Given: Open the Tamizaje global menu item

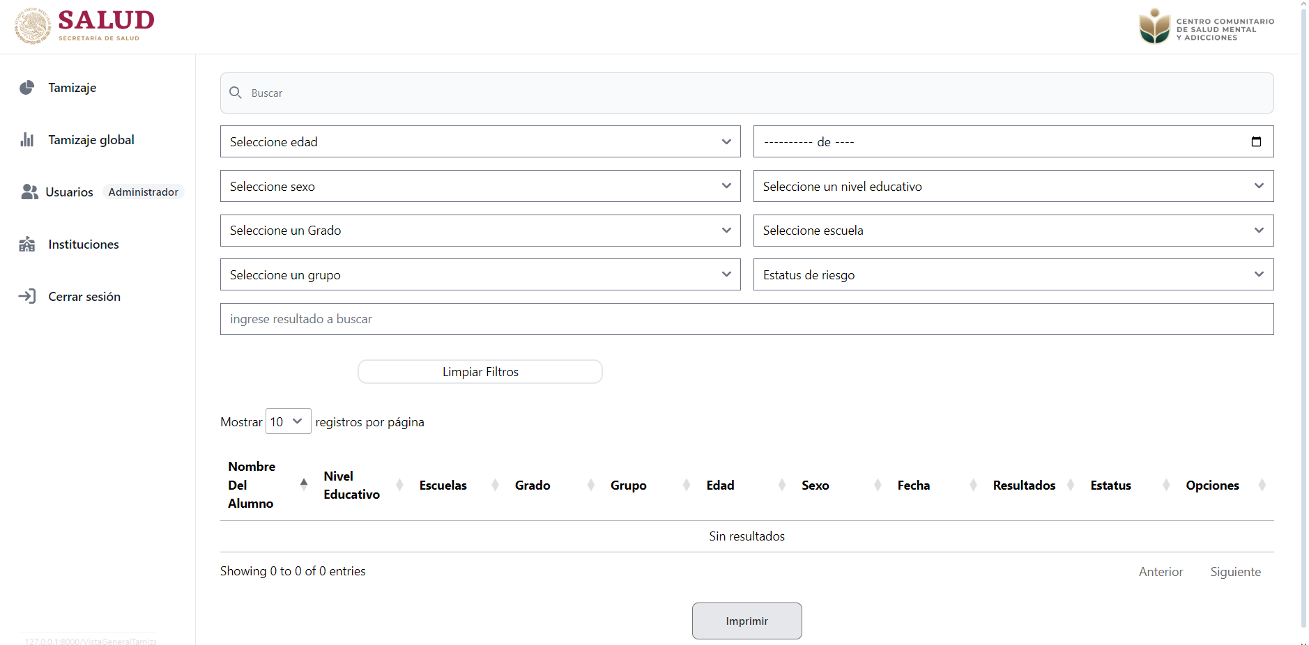Looking at the screenshot, I should tap(91, 140).
